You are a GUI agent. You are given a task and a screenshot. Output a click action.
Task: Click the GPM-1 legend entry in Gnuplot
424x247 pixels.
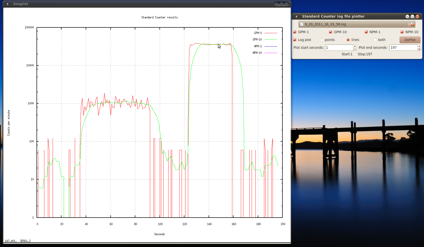tap(258, 33)
